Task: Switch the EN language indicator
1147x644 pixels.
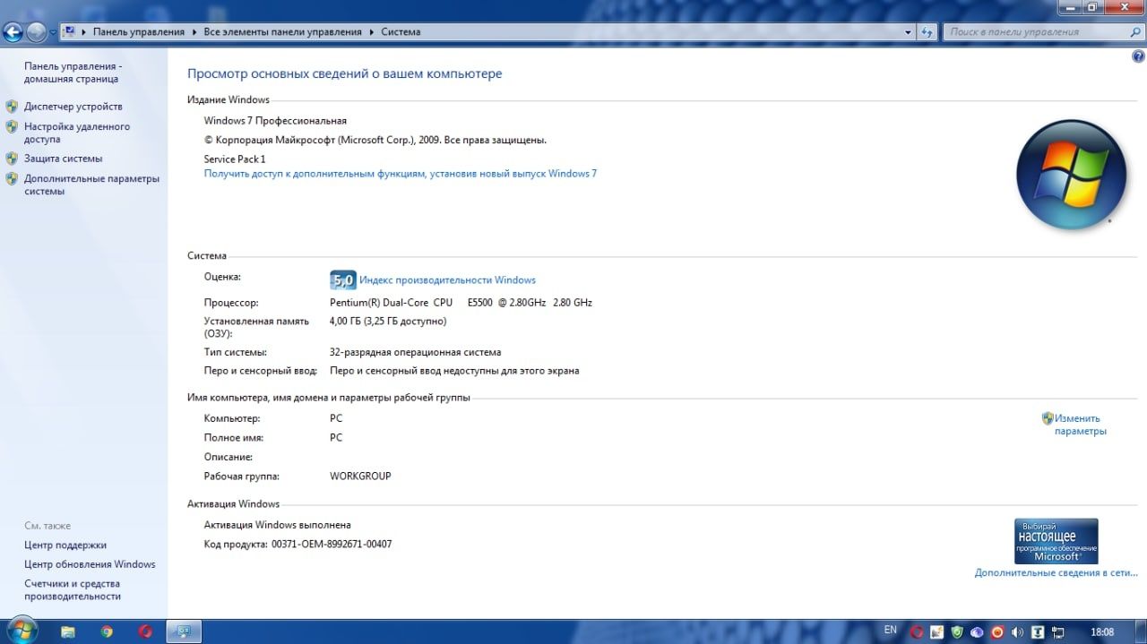Action: pyautogui.click(x=891, y=630)
